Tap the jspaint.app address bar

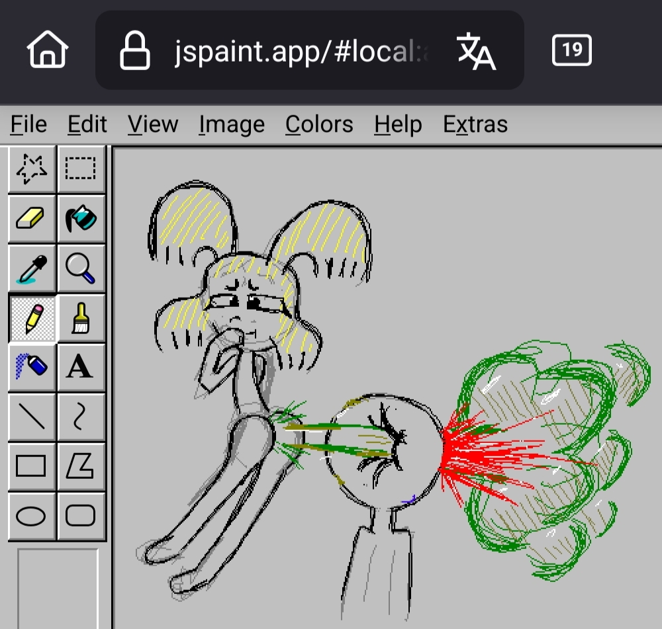pos(310,50)
